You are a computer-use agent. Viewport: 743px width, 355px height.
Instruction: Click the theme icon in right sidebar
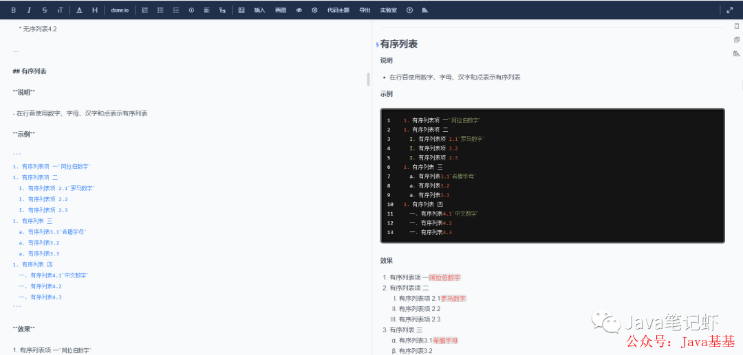pos(736,54)
